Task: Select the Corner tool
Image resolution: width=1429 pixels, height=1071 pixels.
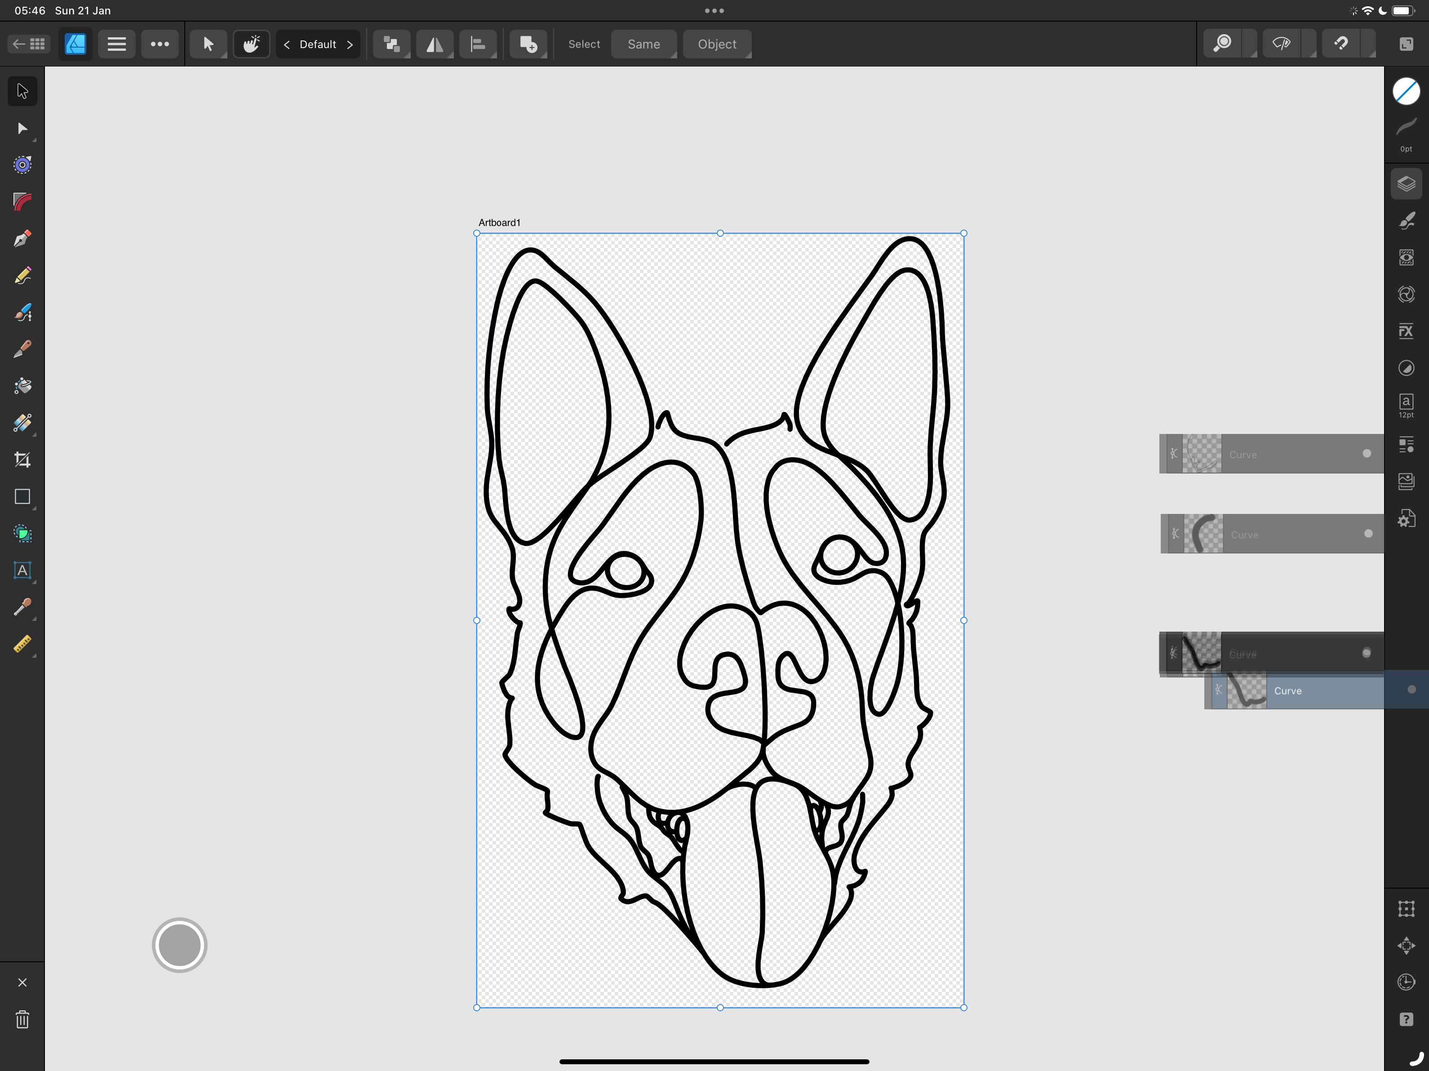Action: [22, 202]
